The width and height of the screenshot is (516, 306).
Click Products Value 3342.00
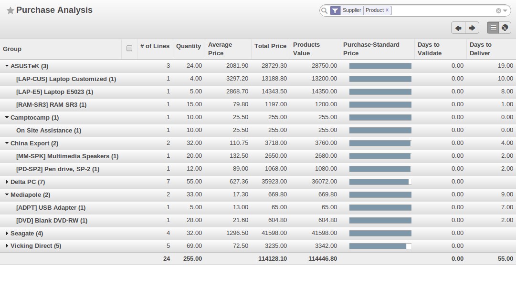click(326, 246)
